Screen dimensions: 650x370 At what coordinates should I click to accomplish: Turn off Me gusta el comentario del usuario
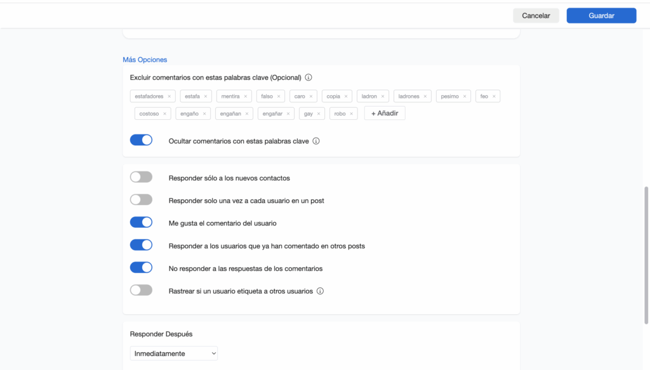click(x=141, y=223)
